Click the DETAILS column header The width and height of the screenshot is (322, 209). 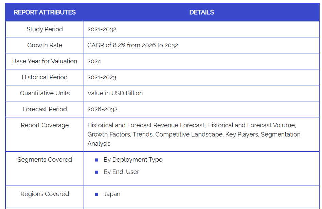(x=201, y=12)
